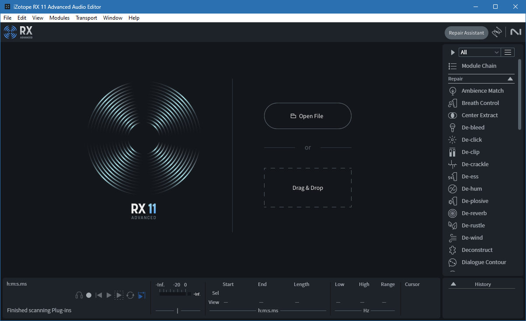
Task: Open the De-hum module
Action: [471, 188]
